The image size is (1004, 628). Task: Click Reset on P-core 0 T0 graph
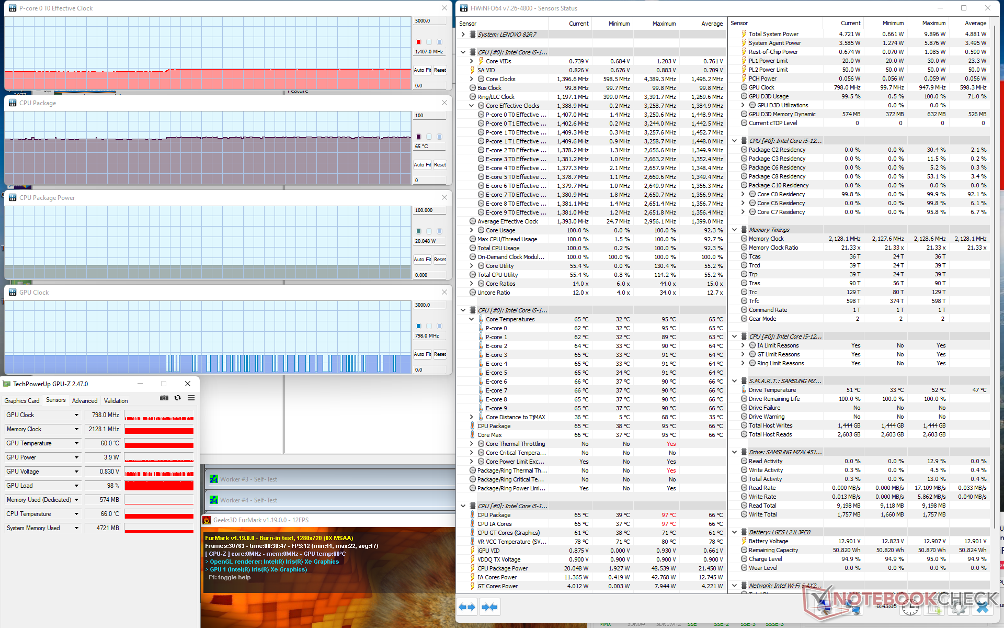[440, 70]
